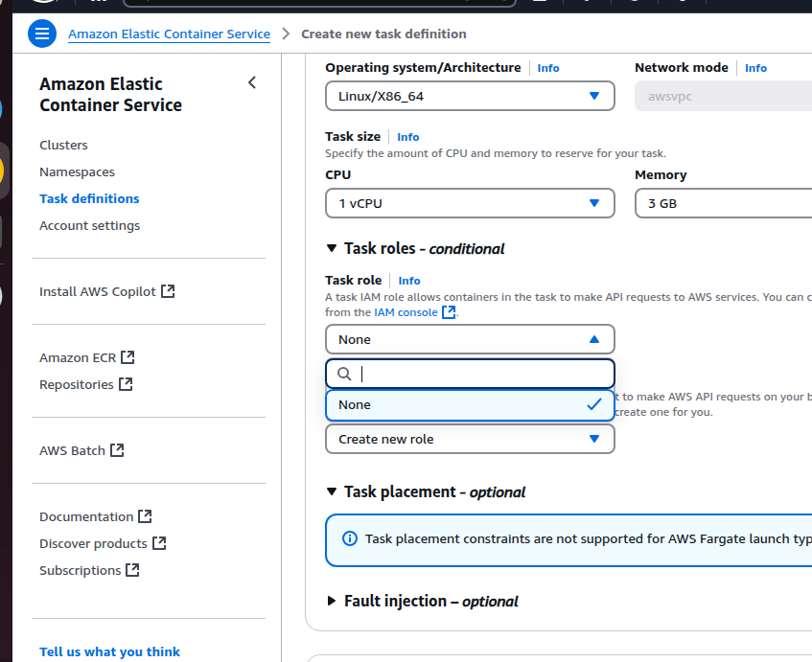Open the AWS Batch link
The image size is (812, 662).
(x=73, y=451)
